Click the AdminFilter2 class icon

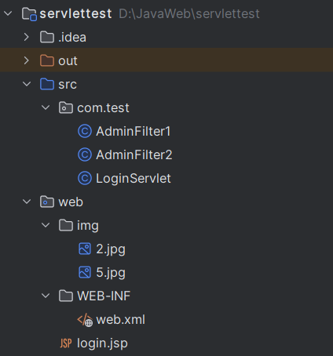coord(85,154)
